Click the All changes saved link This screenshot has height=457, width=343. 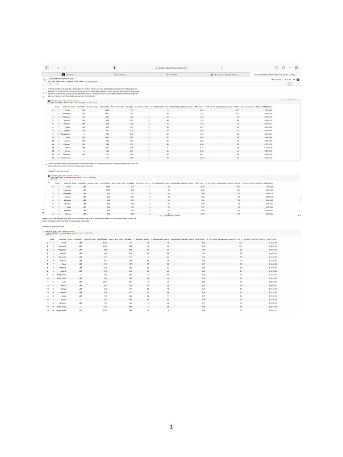tap(91, 81)
